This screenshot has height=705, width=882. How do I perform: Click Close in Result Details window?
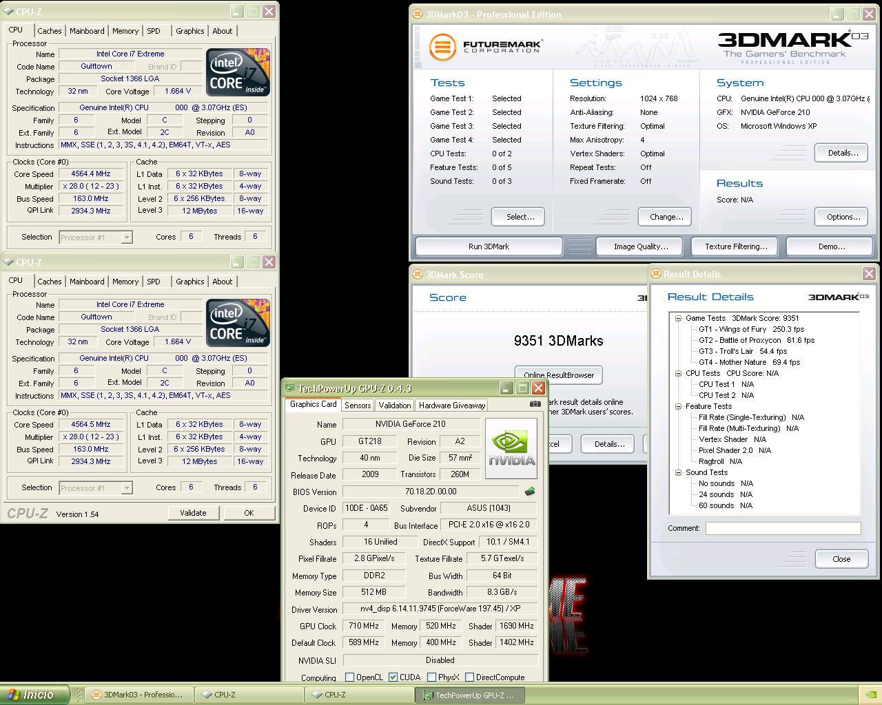click(841, 559)
